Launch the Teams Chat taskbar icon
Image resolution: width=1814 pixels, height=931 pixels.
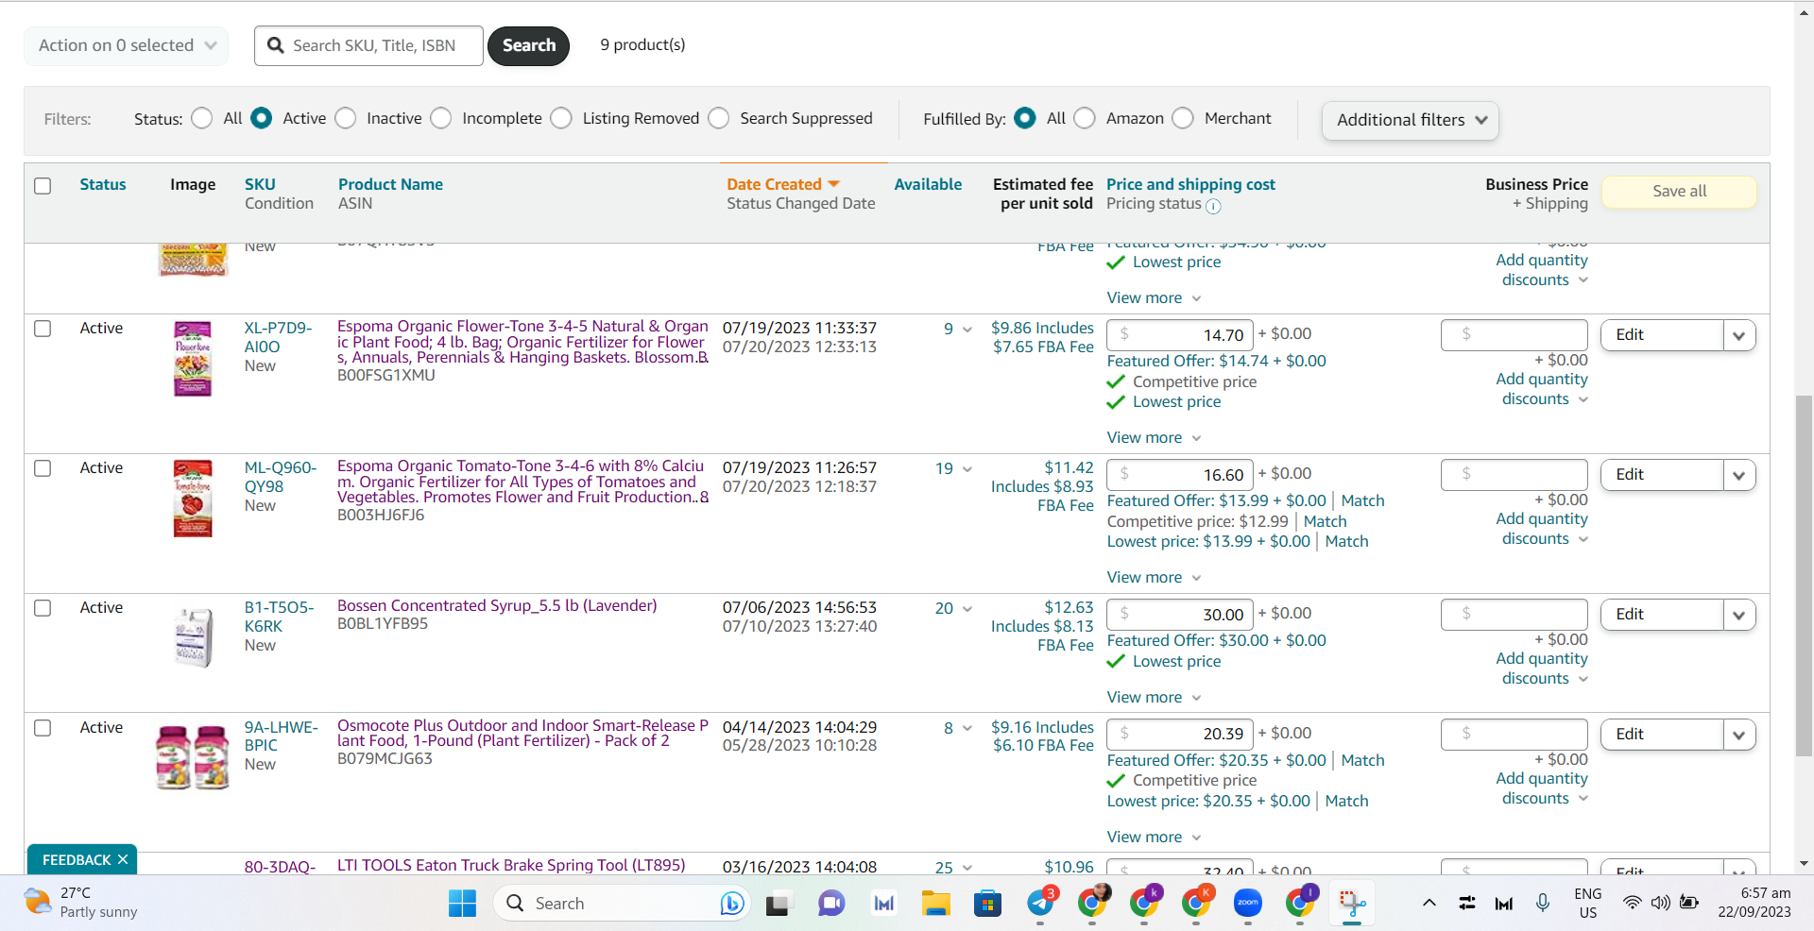(x=831, y=904)
